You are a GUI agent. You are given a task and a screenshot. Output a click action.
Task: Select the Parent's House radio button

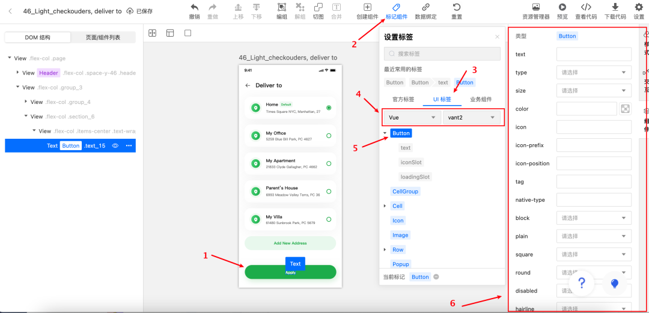329,191
